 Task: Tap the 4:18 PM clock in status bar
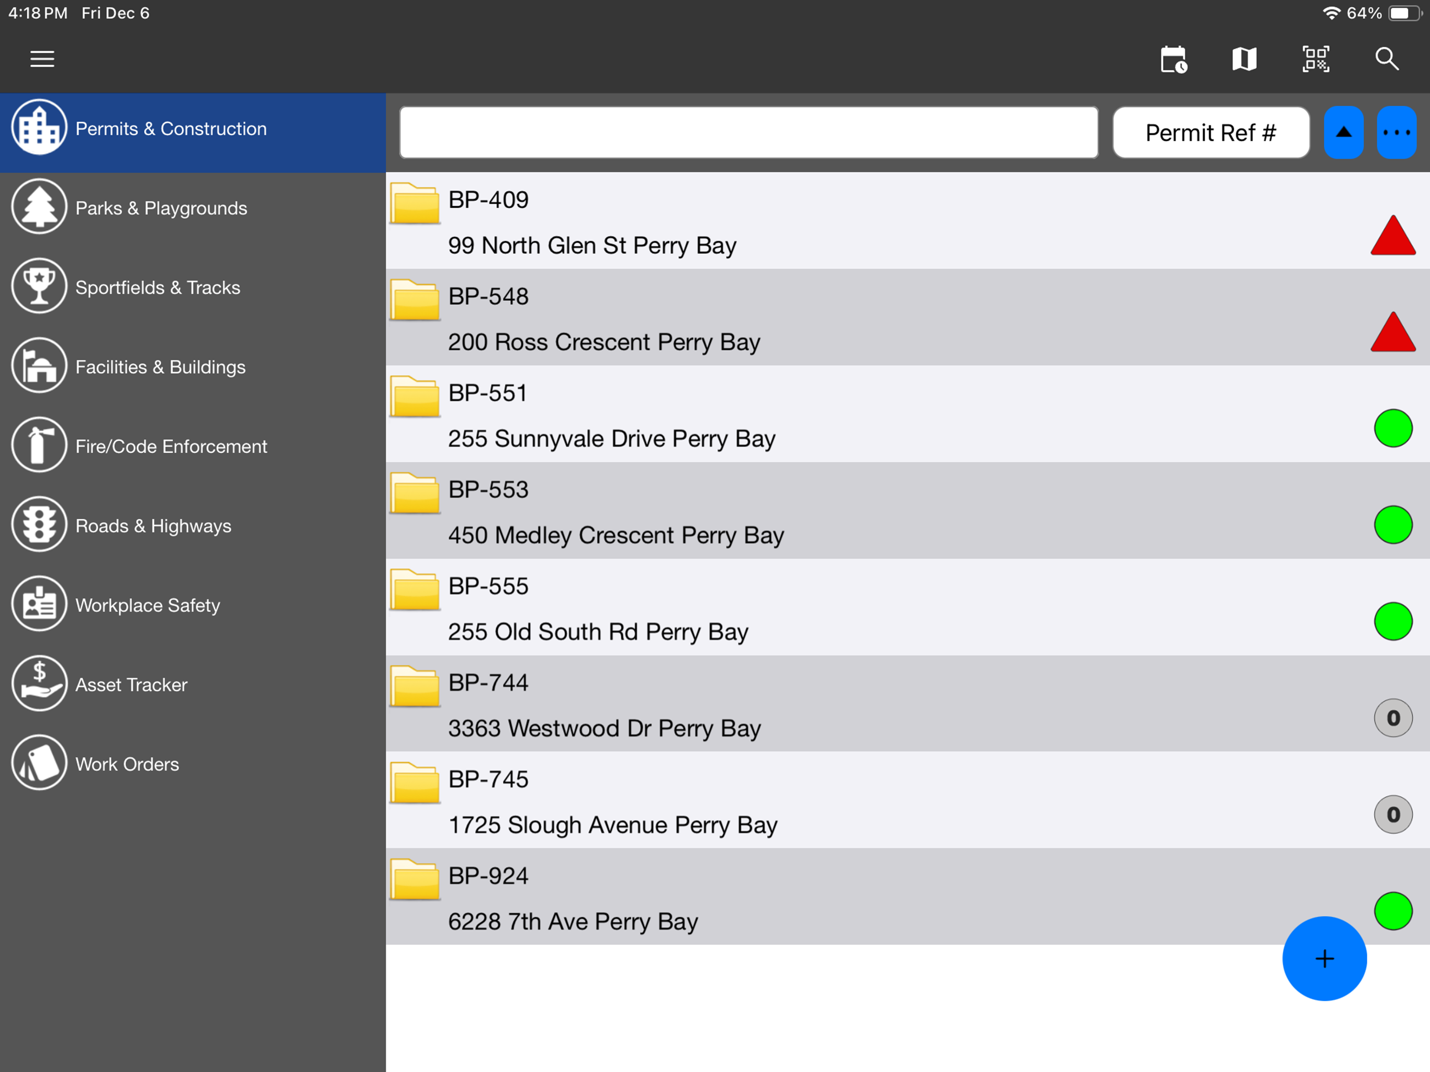tap(38, 13)
